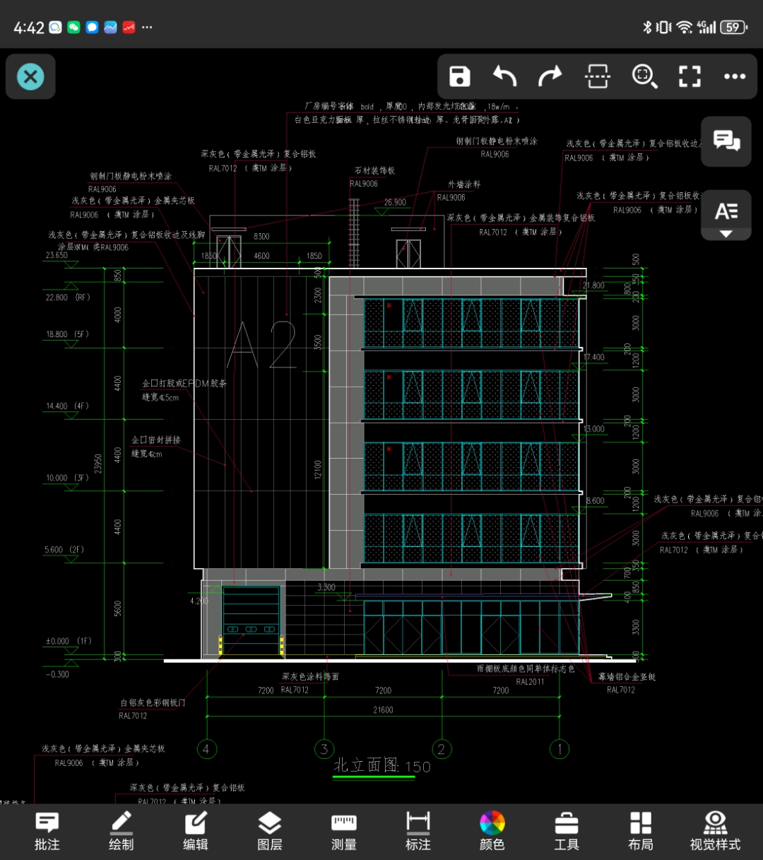Open the 批注 annotation tab
Image resolution: width=763 pixels, height=860 pixels.
tap(47, 831)
